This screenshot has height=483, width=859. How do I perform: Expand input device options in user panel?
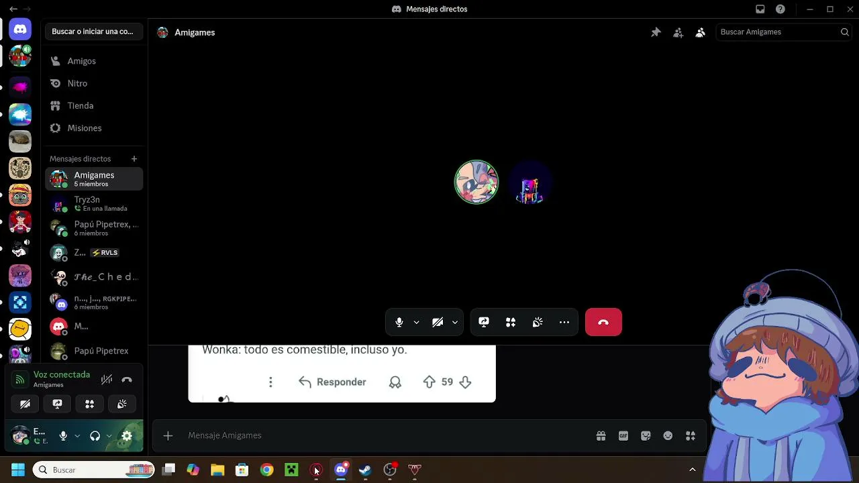point(77,436)
